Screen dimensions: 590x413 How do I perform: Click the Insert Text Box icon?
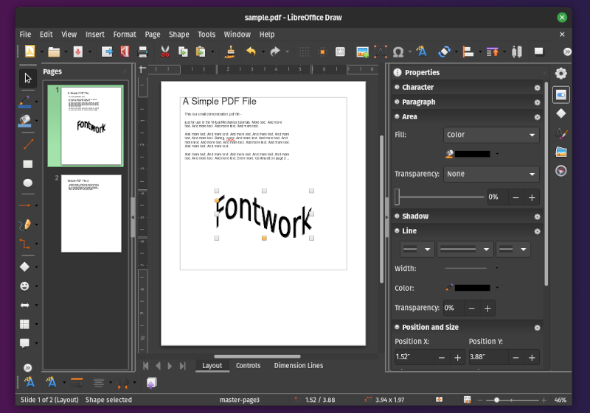coord(381,52)
